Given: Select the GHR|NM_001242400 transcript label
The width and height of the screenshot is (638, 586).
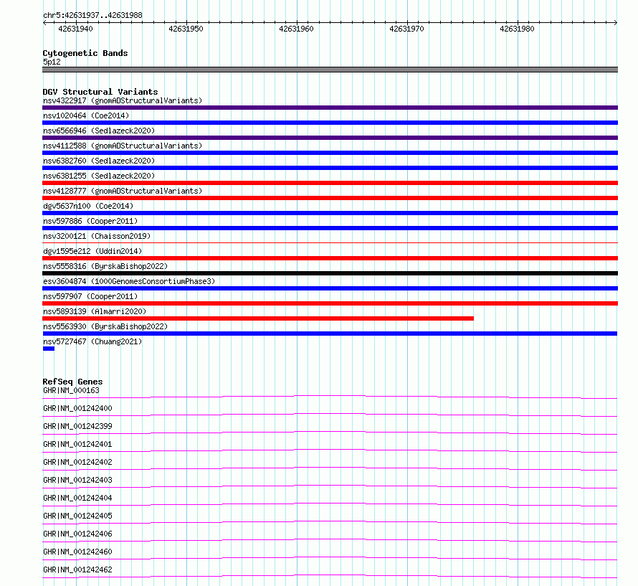Looking at the screenshot, I should click(x=77, y=408).
